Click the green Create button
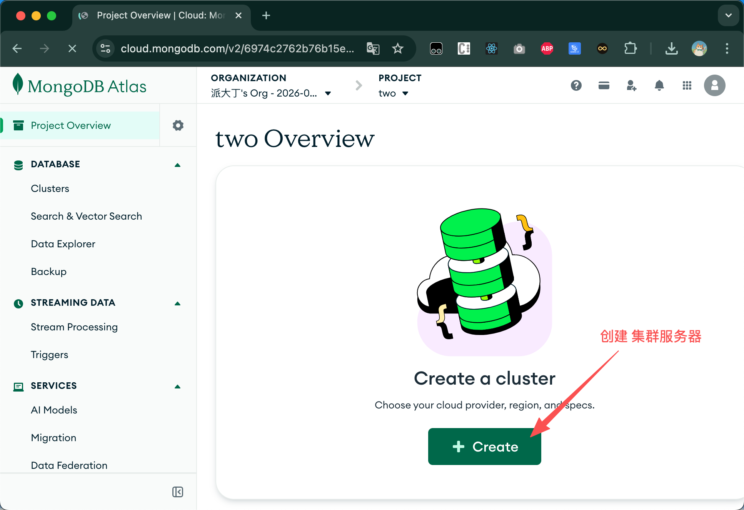Image resolution: width=744 pixels, height=510 pixels. [484, 447]
